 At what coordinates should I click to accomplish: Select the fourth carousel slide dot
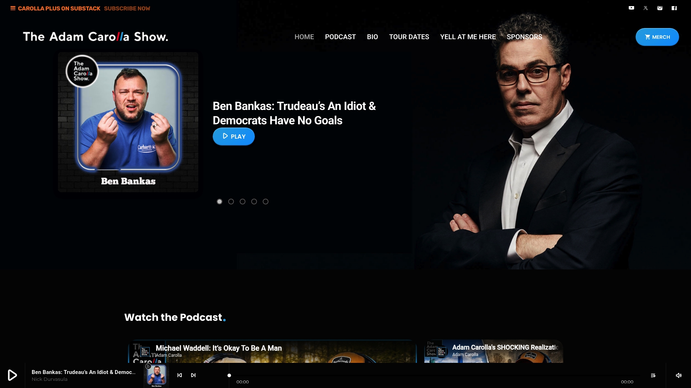pyautogui.click(x=254, y=202)
